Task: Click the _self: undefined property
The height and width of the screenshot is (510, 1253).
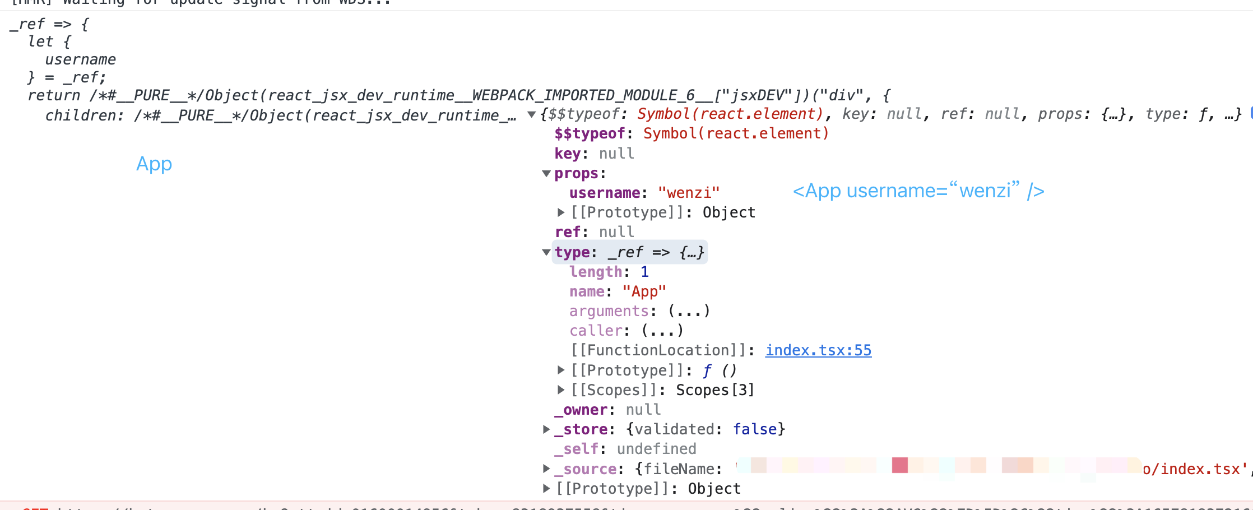Action: pyautogui.click(x=625, y=449)
